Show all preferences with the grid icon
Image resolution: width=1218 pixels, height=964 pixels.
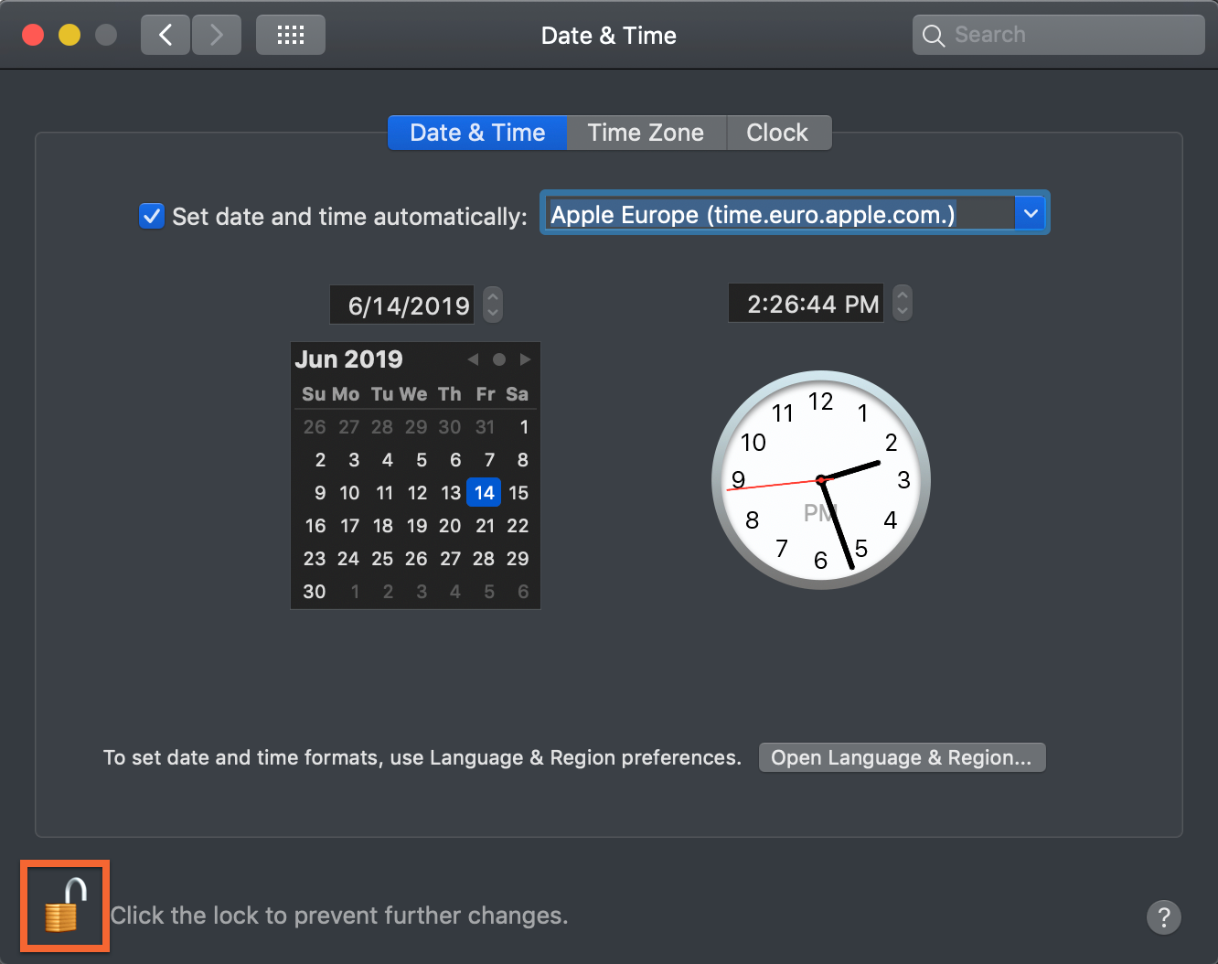(x=290, y=34)
